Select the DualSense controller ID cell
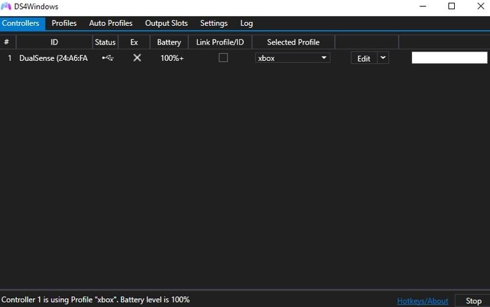Screen dimensions: 490x307 [x=53, y=58]
